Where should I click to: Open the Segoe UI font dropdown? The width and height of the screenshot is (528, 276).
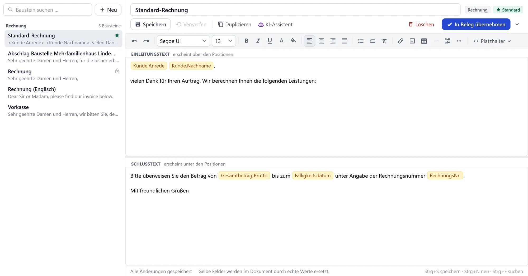tap(183, 41)
